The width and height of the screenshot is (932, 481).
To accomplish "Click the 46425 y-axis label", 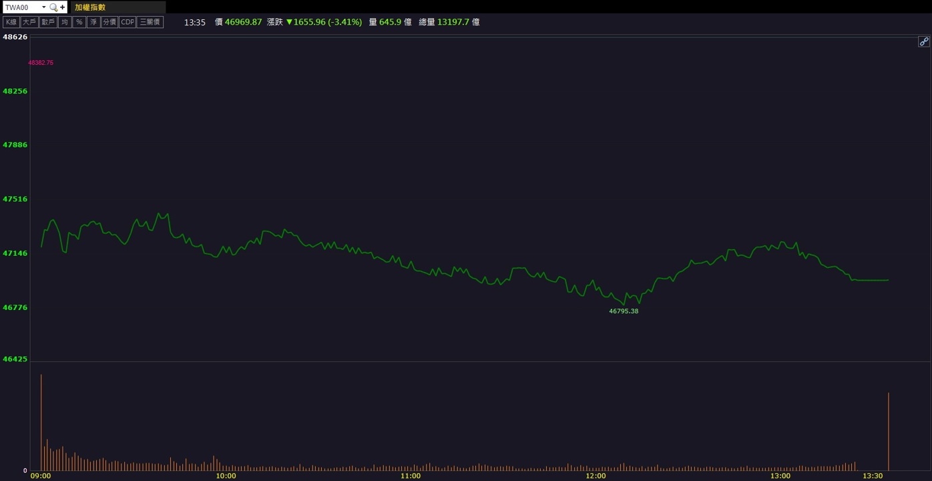I will click(15, 359).
